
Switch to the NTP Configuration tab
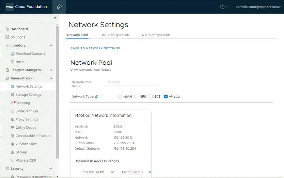point(156,35)
